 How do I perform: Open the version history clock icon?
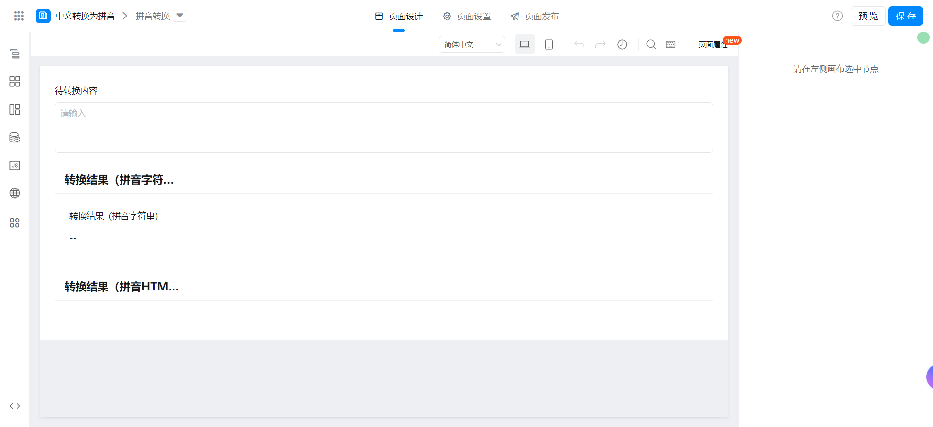coord(622,45)
